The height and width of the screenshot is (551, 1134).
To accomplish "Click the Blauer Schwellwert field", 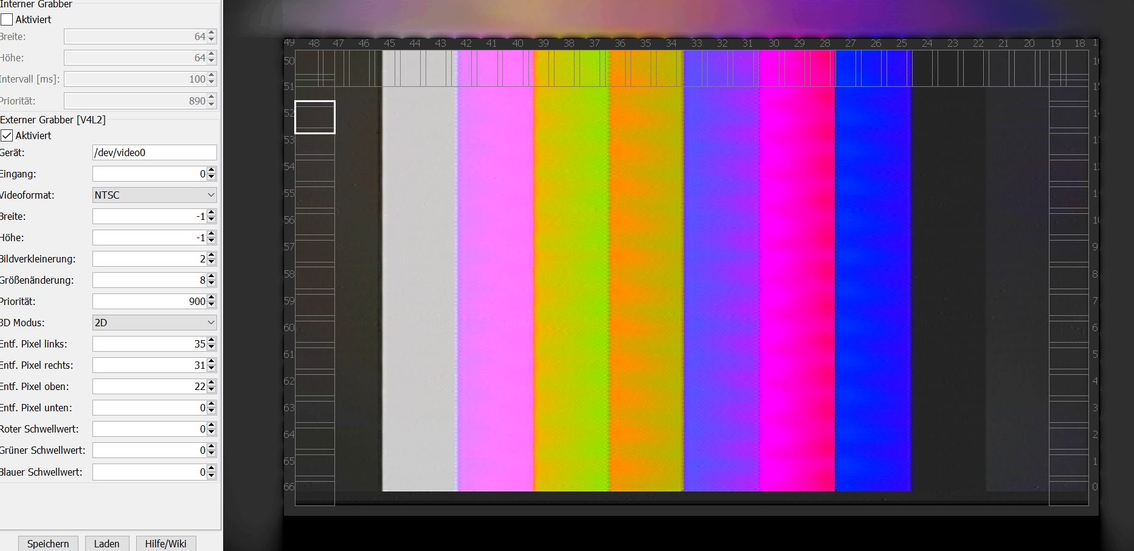I will tap(150, 472).
